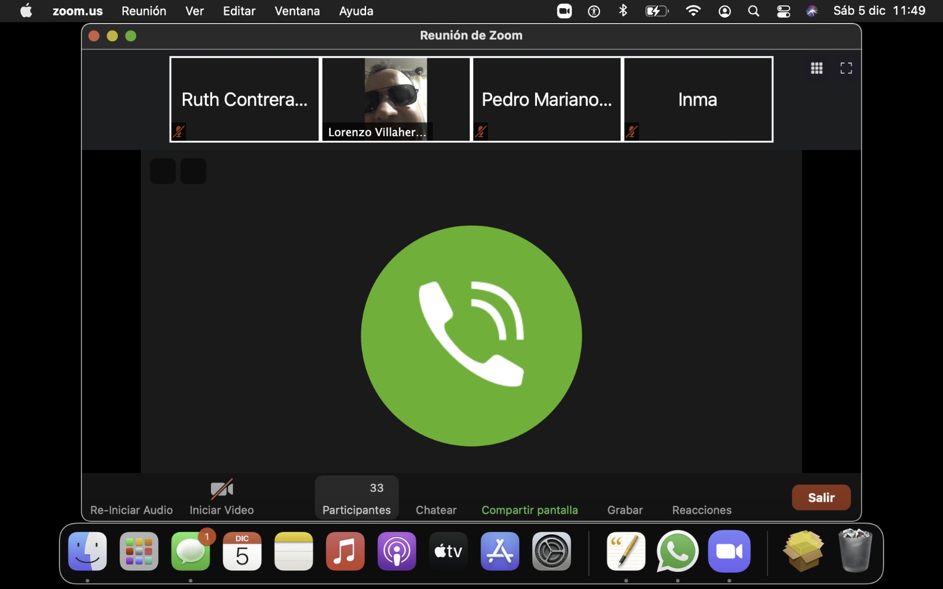Click muted microphone icon on Inma's tile
The width and height of the screenshot is (943, 589).
pyautogui.click(x=632, y=131)
